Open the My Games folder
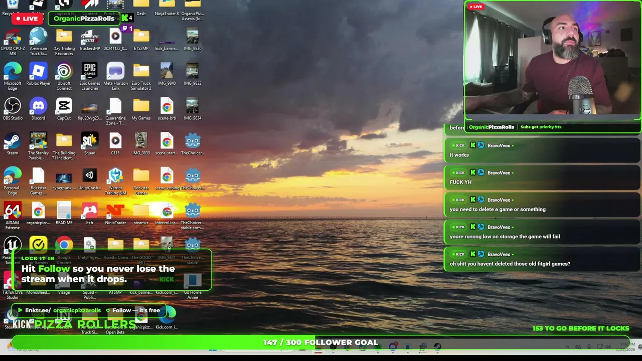The image size is (642, 361). [141, 109]
